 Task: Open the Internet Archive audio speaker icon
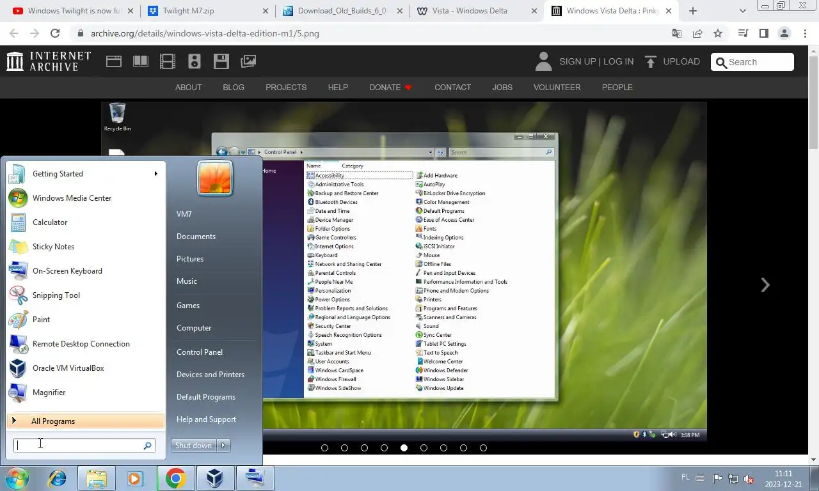(195, 61)
